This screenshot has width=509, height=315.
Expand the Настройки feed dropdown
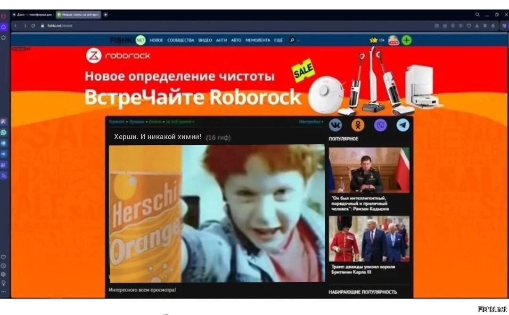point(311,122)
